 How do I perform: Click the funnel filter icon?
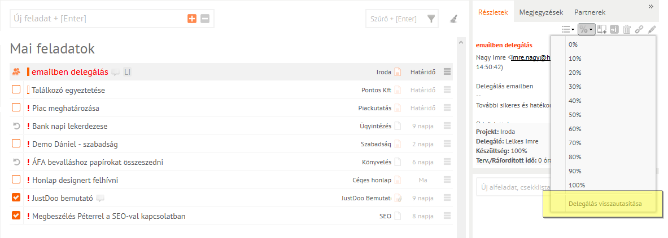click(431, 19)
